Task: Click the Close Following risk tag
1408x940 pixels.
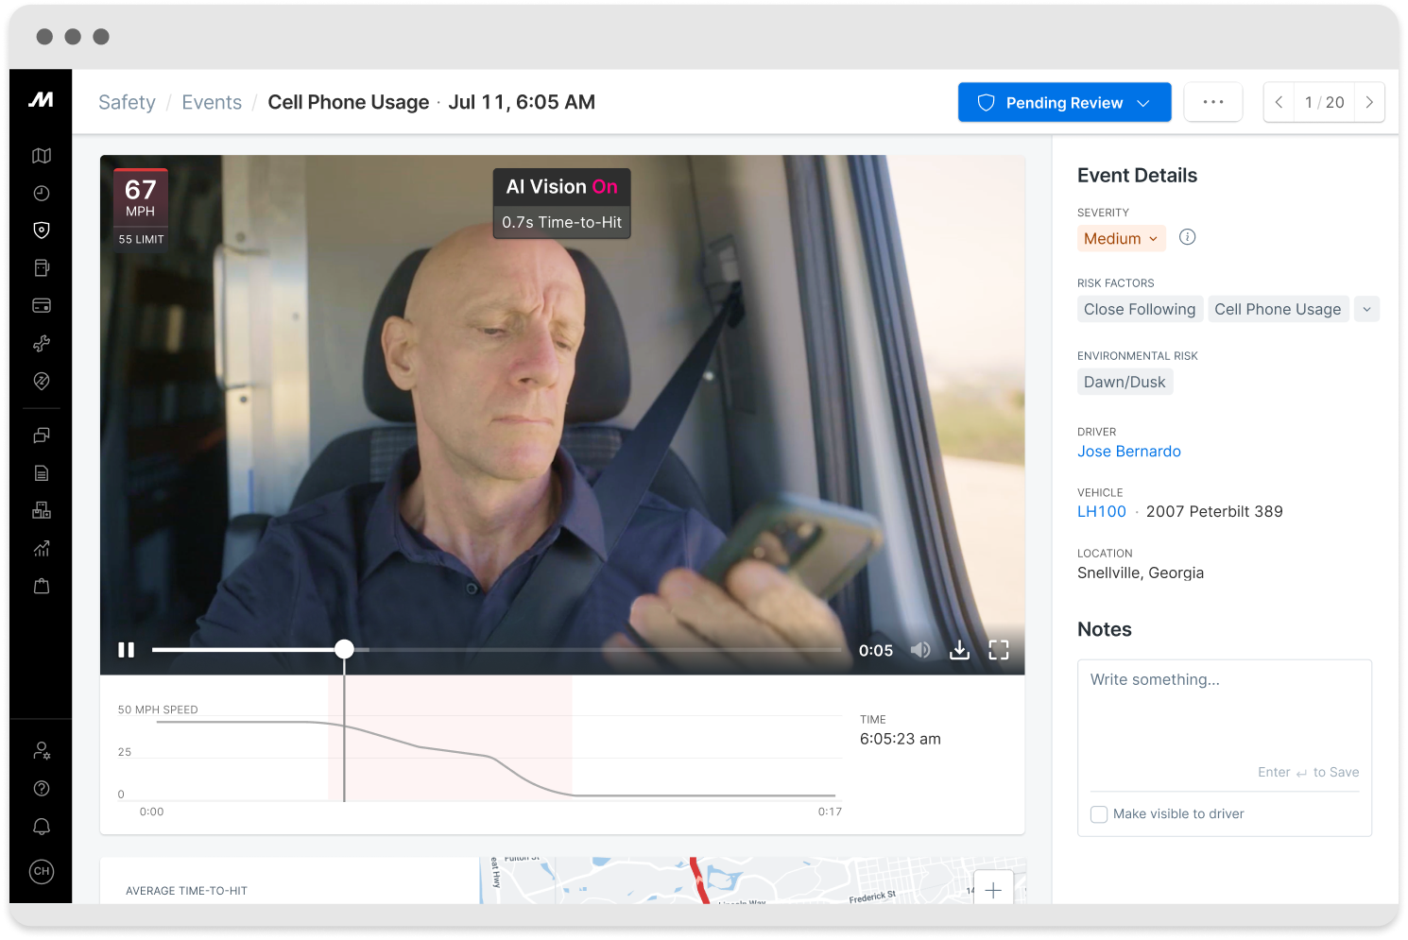Action: click(1140, 309)
